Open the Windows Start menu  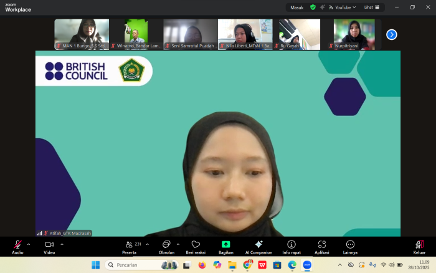pyautogui.click(x=96, y=265)
